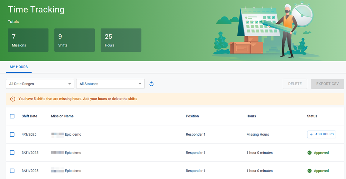Select the header select-all checkbox

pos(12,116)
